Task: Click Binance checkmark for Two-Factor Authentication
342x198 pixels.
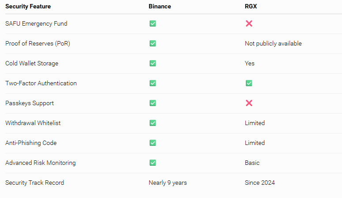Action: tap(153, 83)
